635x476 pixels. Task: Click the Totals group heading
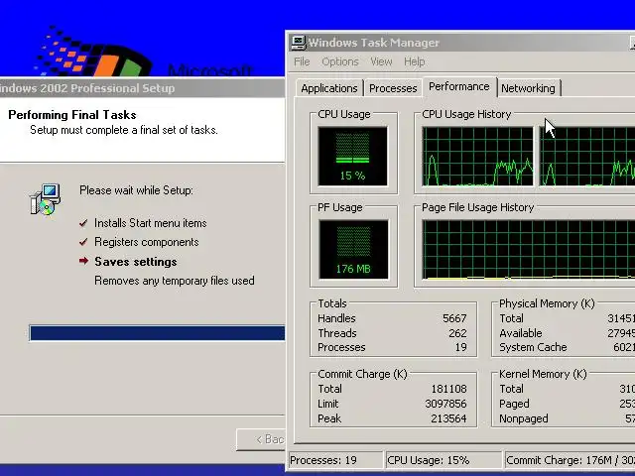click(x=332, y=303)
